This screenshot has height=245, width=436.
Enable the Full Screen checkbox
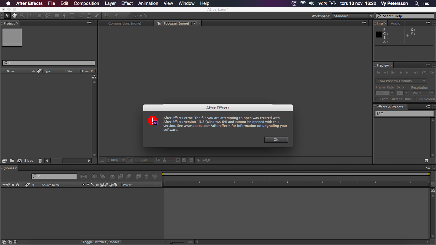415,99
